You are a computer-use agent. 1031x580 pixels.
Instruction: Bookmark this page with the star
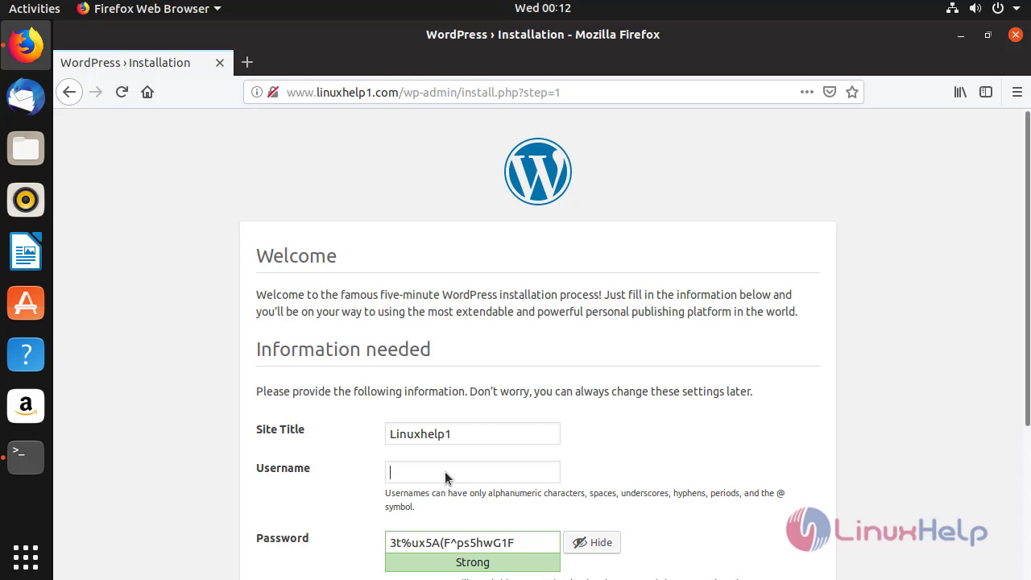[852, 92]
